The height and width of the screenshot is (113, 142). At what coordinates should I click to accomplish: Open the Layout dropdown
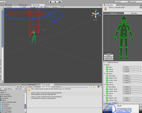pyautogui.click(x=136, y=2)
